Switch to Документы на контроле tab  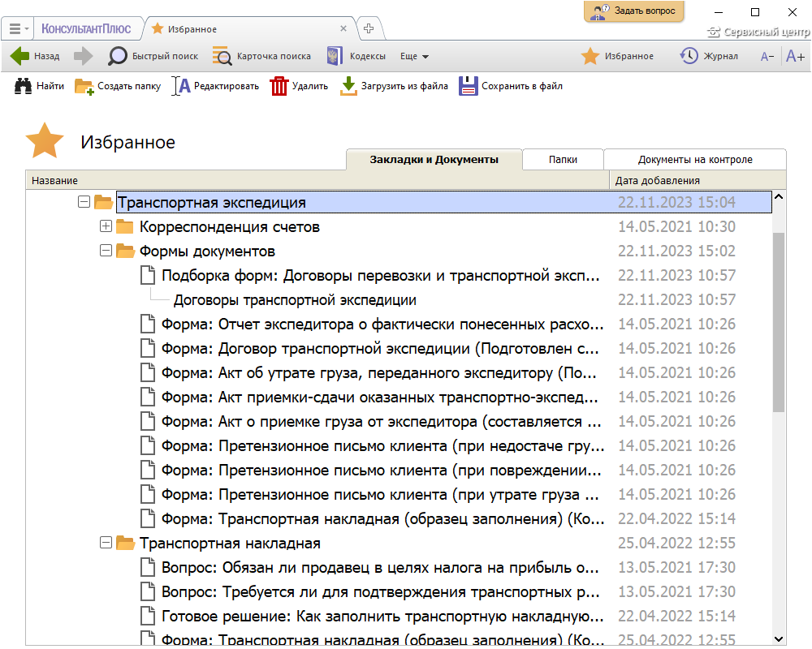tap(695, 160)
